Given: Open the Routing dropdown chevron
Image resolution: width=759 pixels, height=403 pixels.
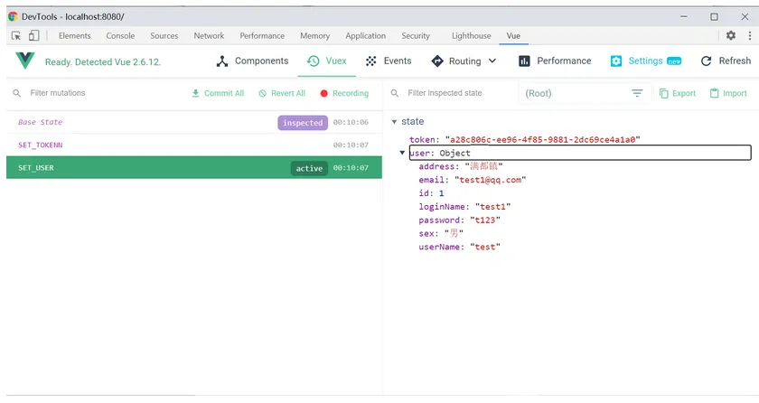Looking at the screenshot, I should (492, 61).
